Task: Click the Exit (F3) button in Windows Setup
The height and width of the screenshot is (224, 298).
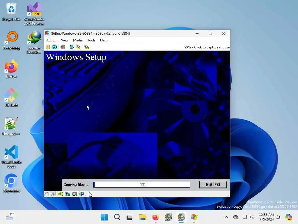Action: [x=213, y=185]
